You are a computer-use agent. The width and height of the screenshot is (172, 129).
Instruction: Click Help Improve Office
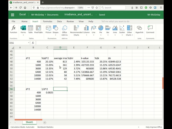(x=154, y=127)
